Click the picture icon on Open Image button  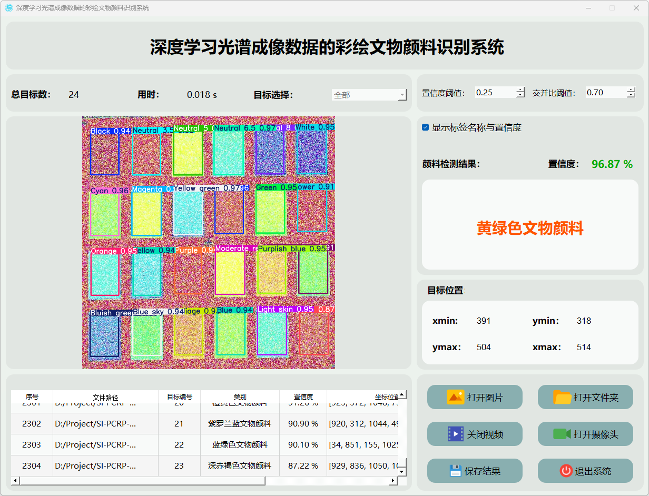[455, 397]
